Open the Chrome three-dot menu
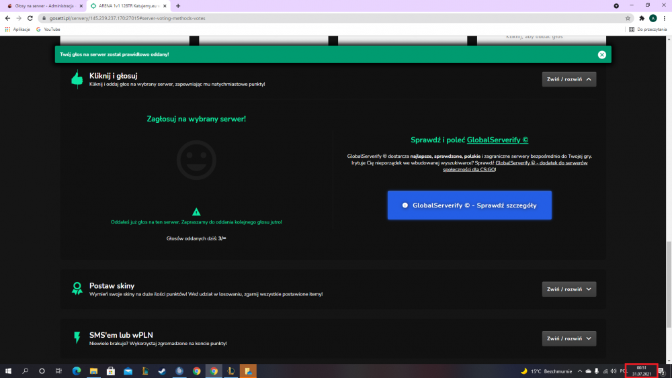This screenshot has height=378, width=672. click(665, 18)
